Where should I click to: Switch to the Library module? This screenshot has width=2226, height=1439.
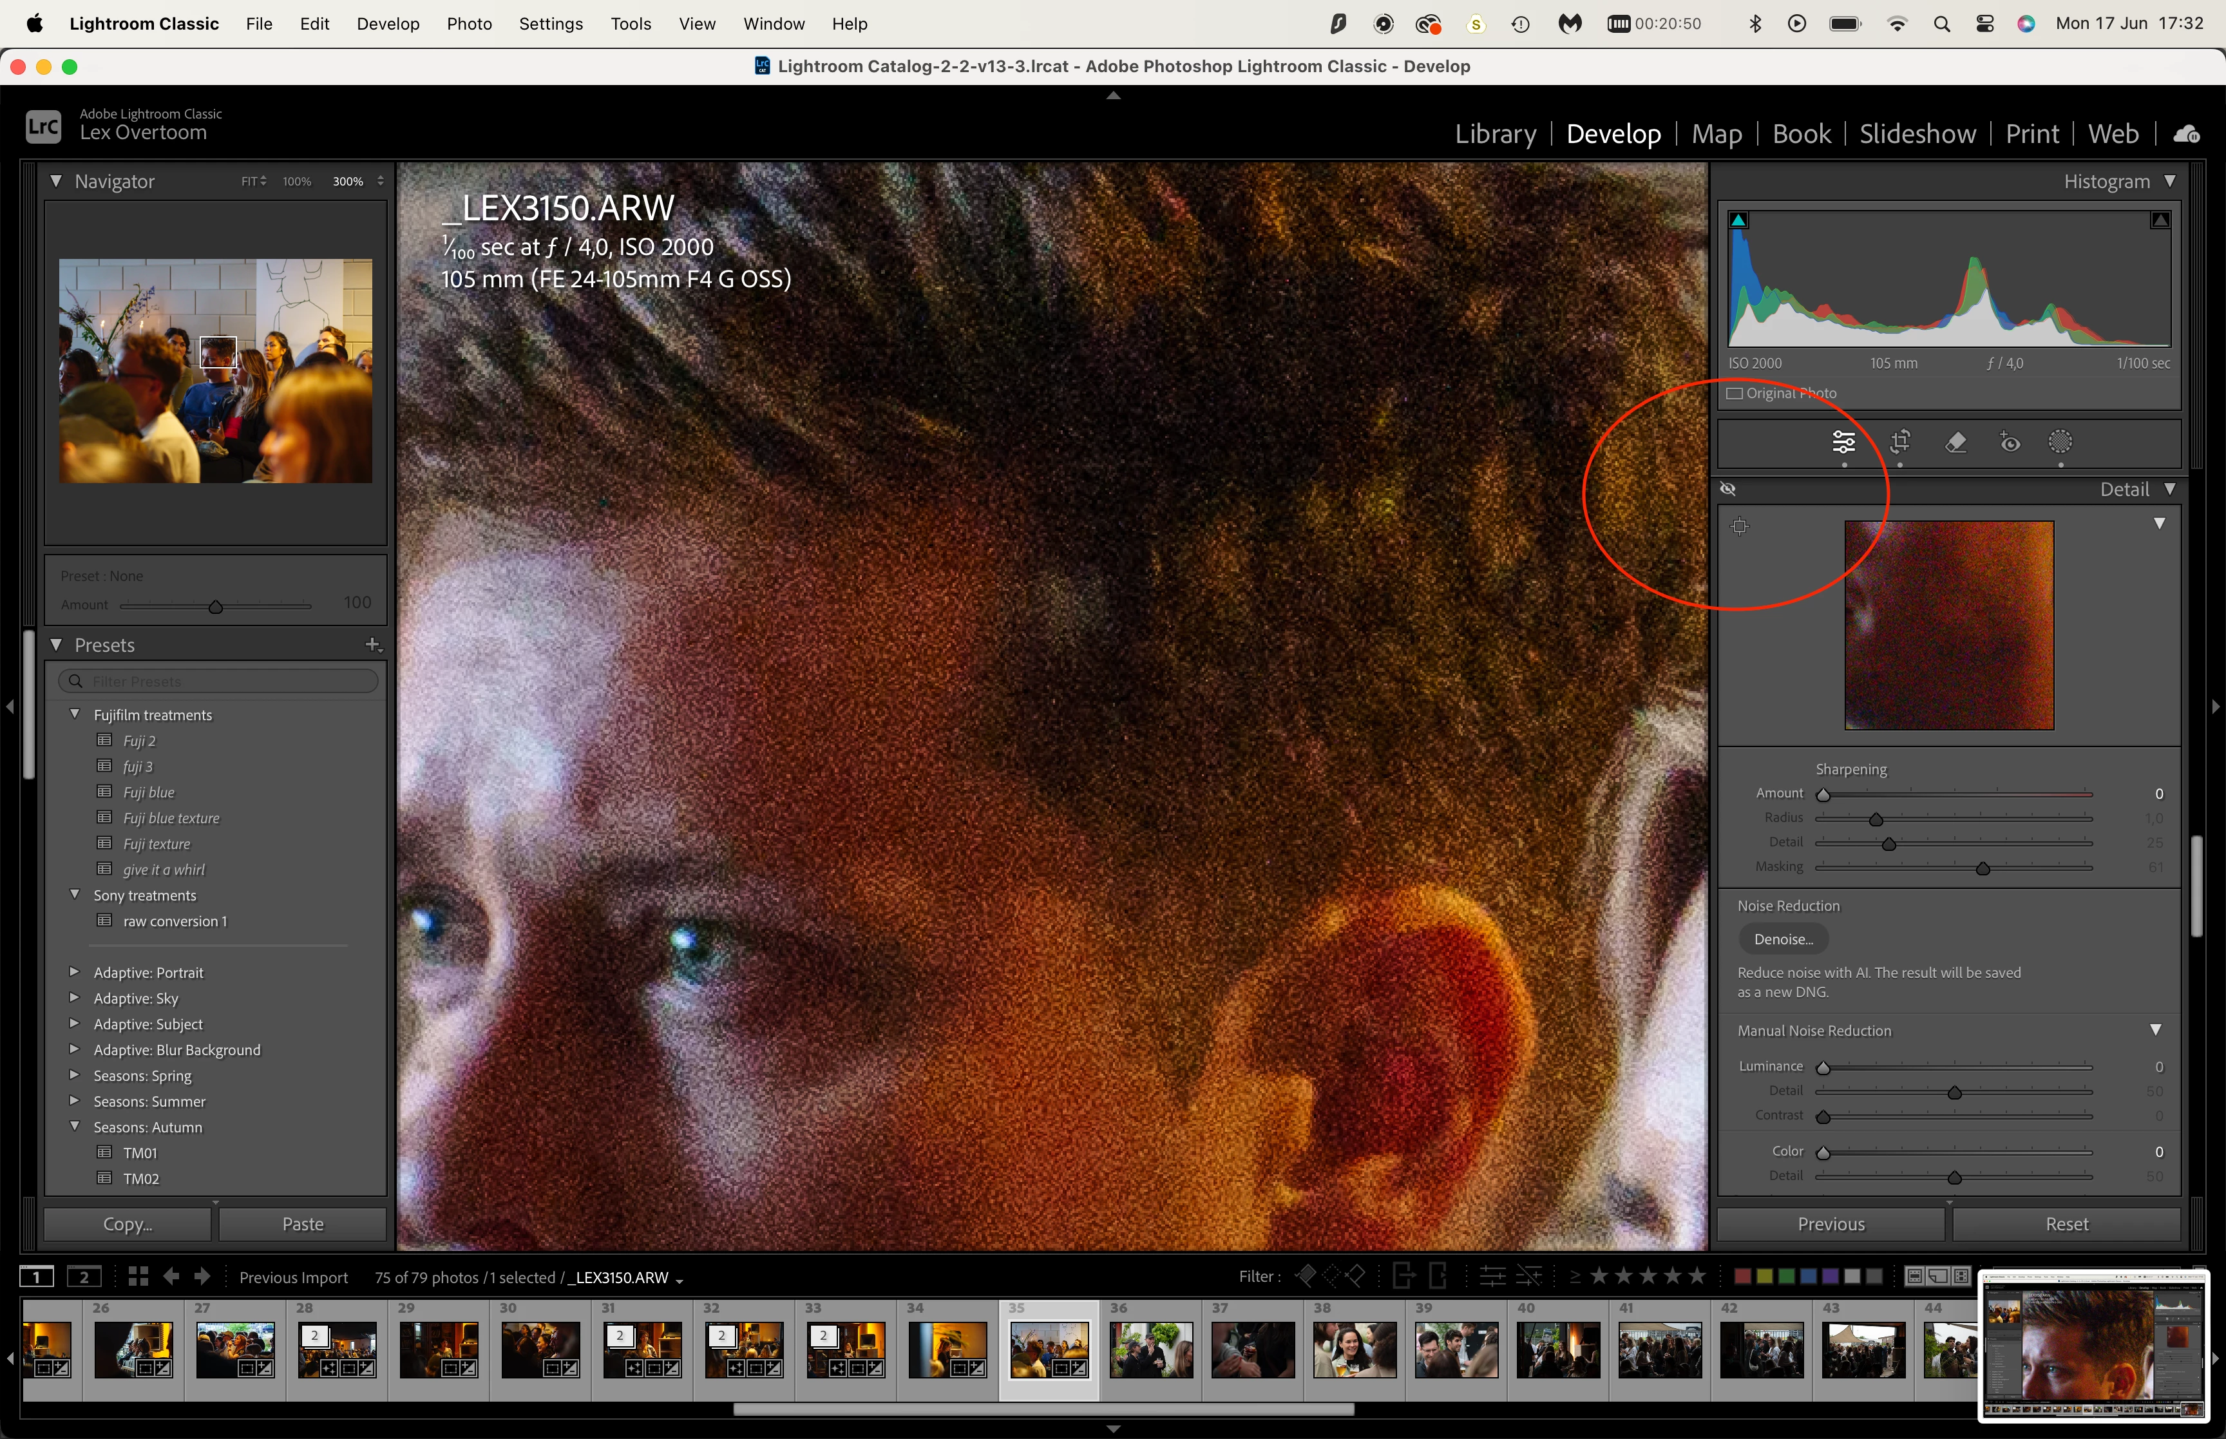[1494, 133]
